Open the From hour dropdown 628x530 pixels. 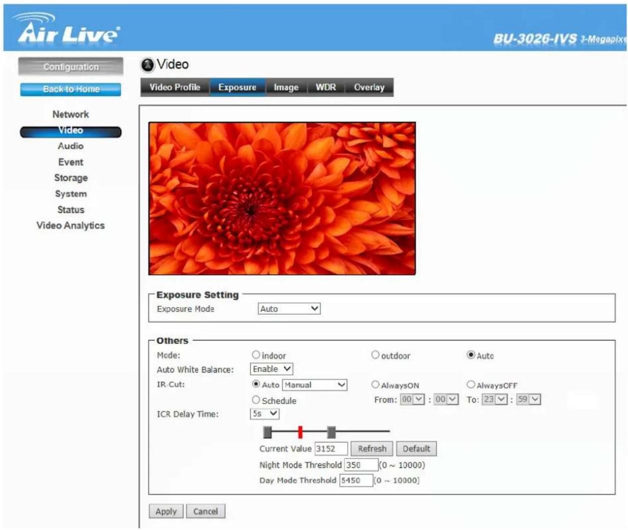[x=413, y=399]
